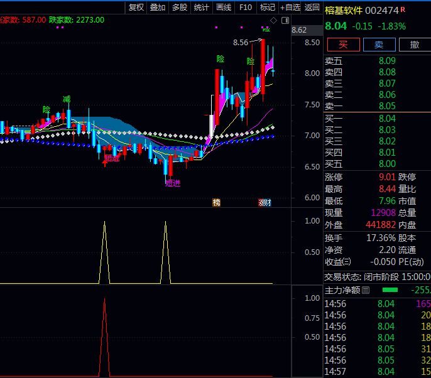Open the 复权 adjustment menu
Viewport: 431px width, 378px height.
coord(136,8)
